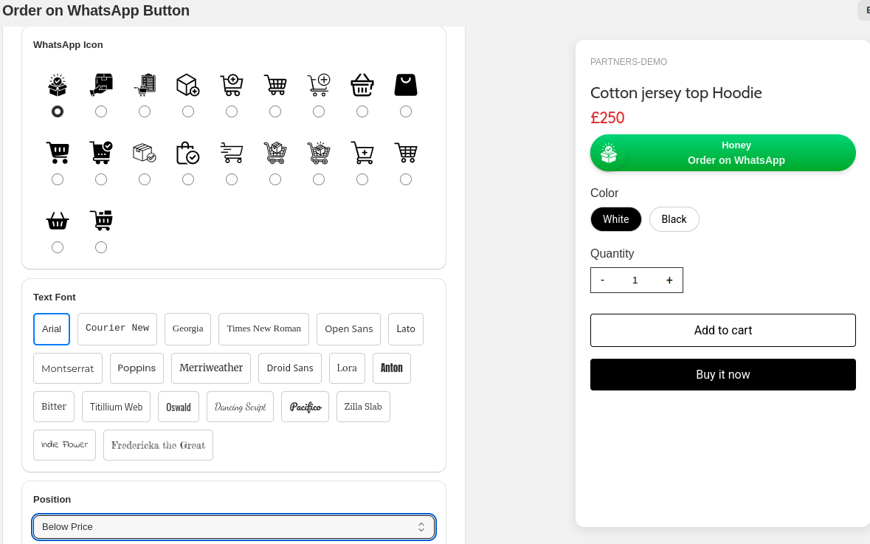Choose the Titillium Web font option
The height and width of the screenshot is (544, 870).
pos(116,407)
